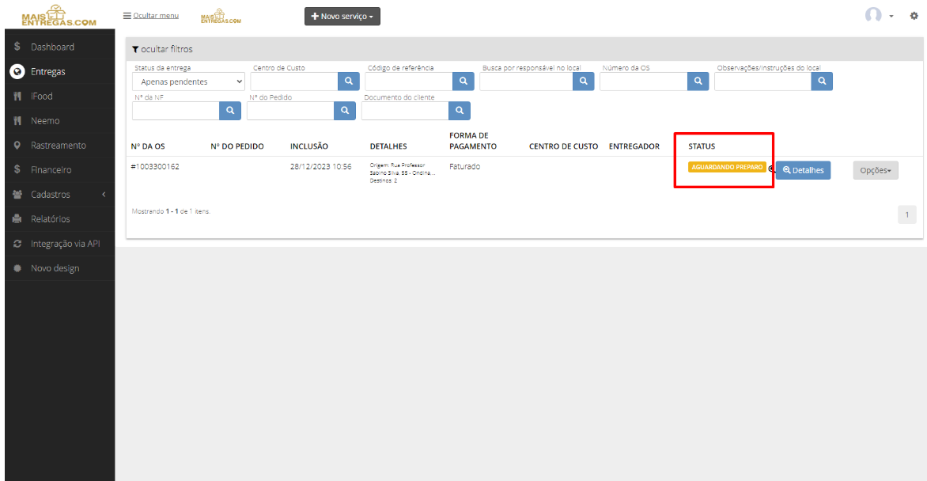Click the Mais Entregas logo in the header
The height and width of the screenshot is (481, 927).
point(59,16)
